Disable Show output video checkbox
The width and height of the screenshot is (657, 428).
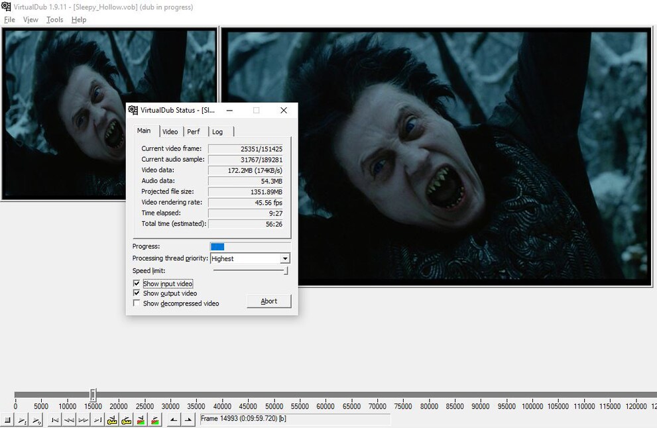point(137,294)
